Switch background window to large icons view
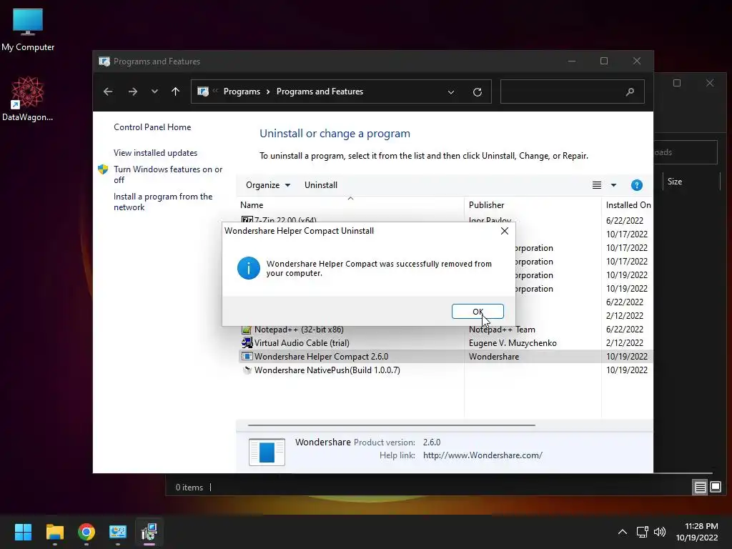 point(715,488)
